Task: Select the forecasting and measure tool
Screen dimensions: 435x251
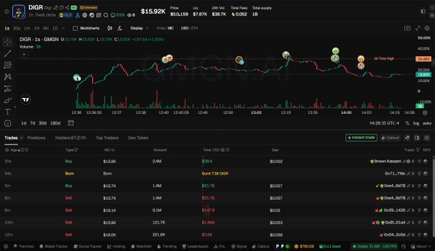Action: point(8,88)
